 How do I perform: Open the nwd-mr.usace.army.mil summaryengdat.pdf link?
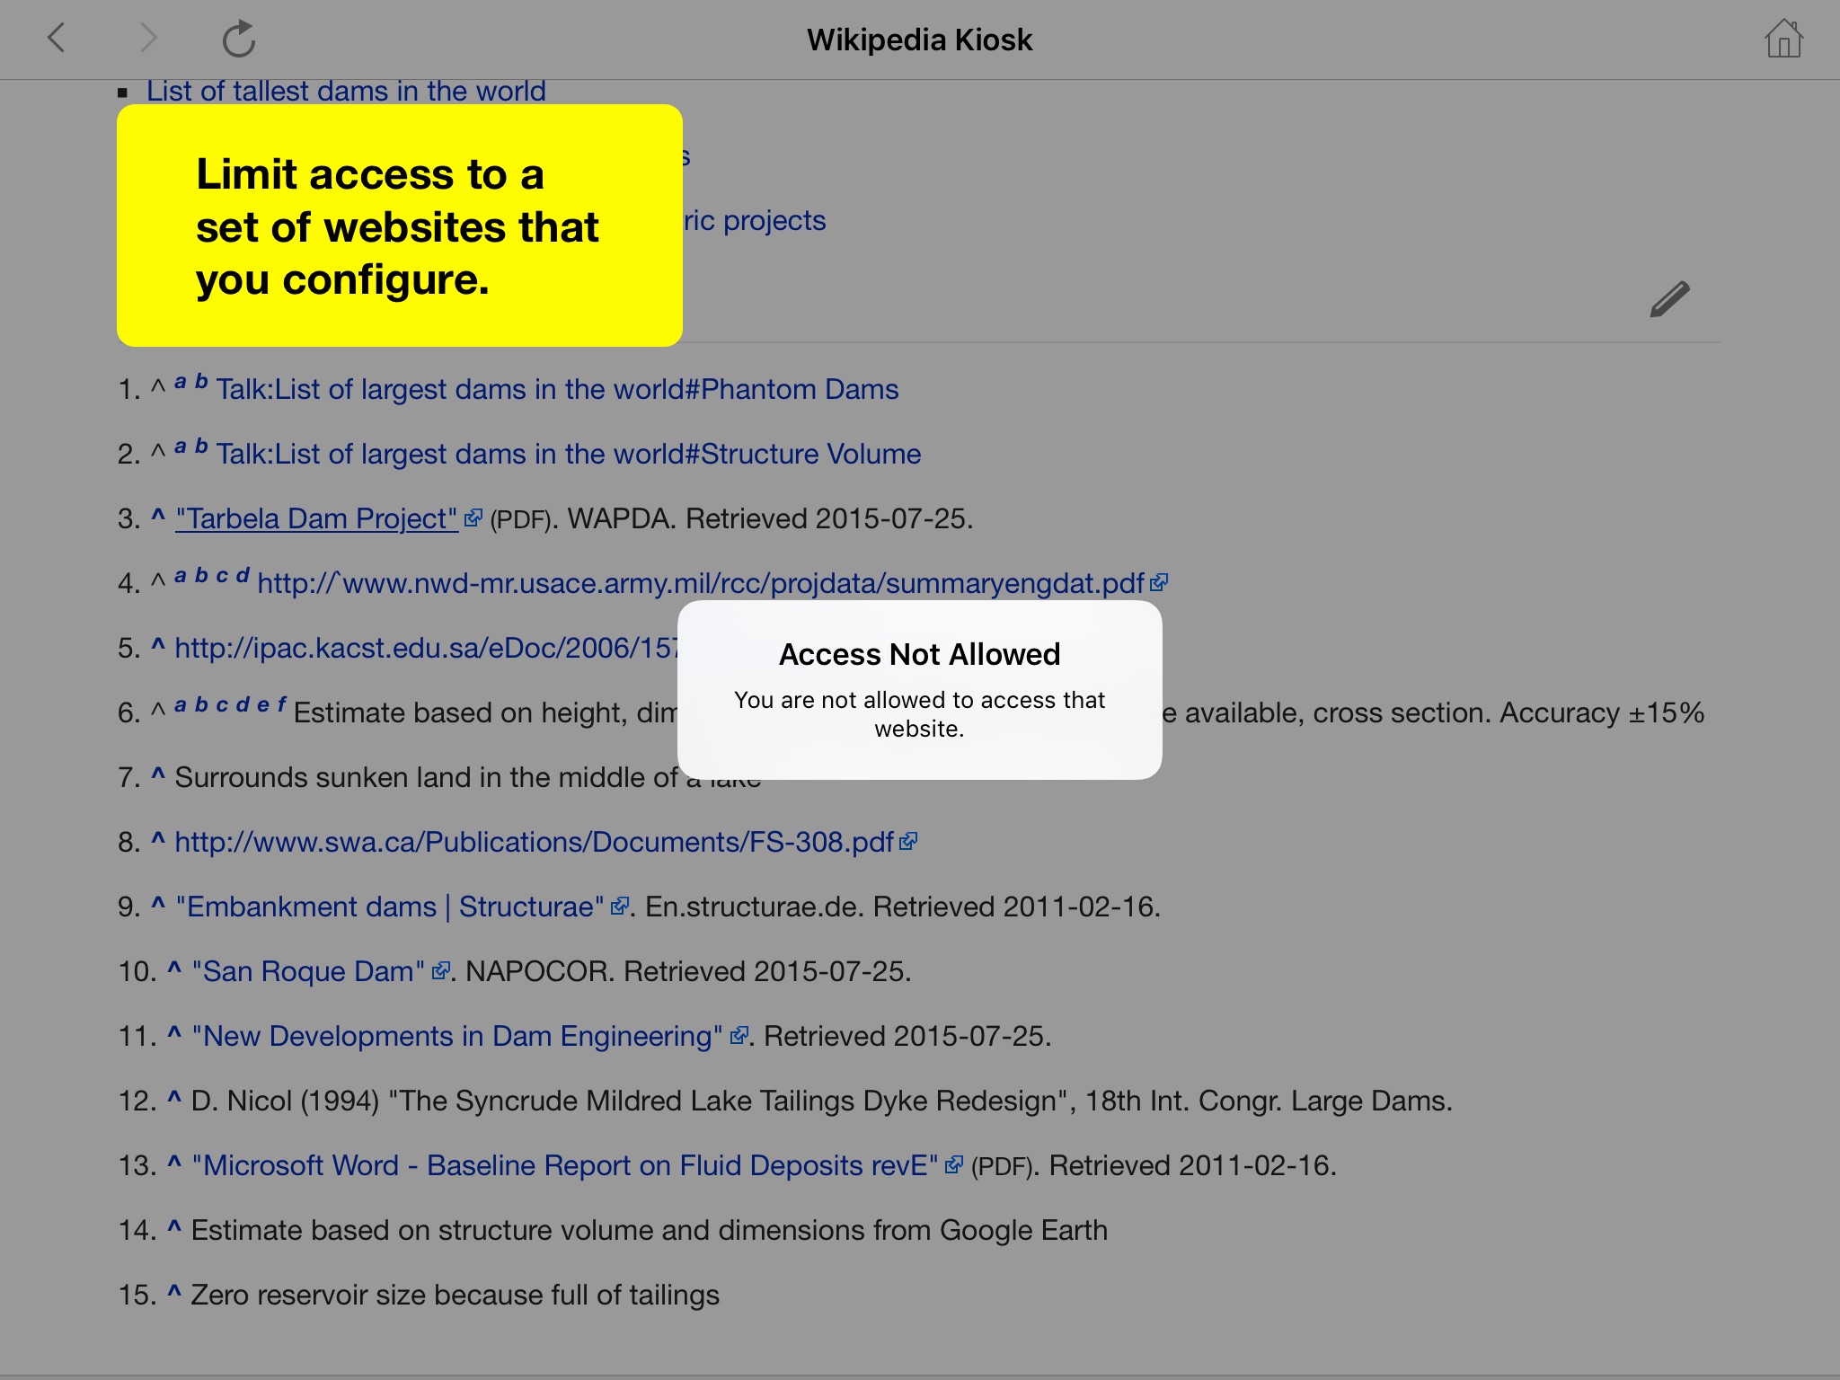point(701,583)
